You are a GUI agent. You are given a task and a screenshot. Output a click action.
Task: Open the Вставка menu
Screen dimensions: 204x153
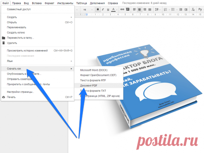coord(34,3)
